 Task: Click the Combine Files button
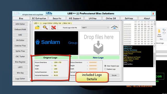20,46
